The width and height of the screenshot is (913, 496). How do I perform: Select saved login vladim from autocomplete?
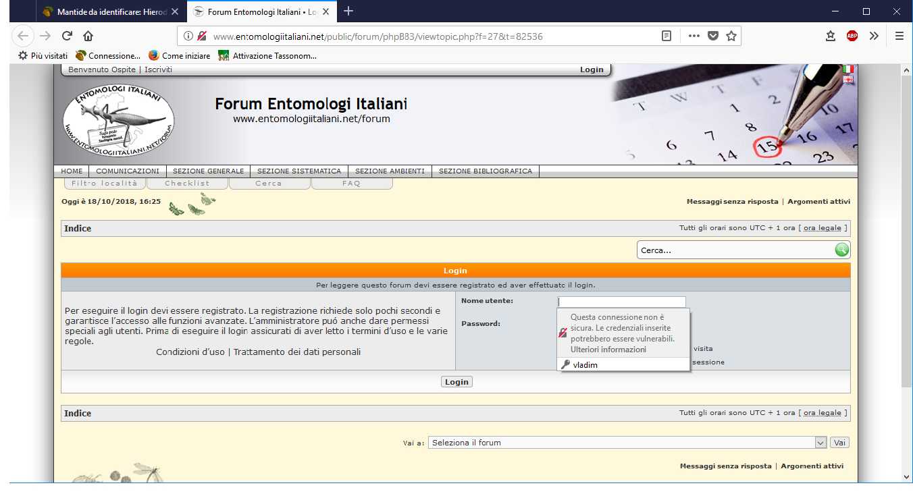click(623, 365)
